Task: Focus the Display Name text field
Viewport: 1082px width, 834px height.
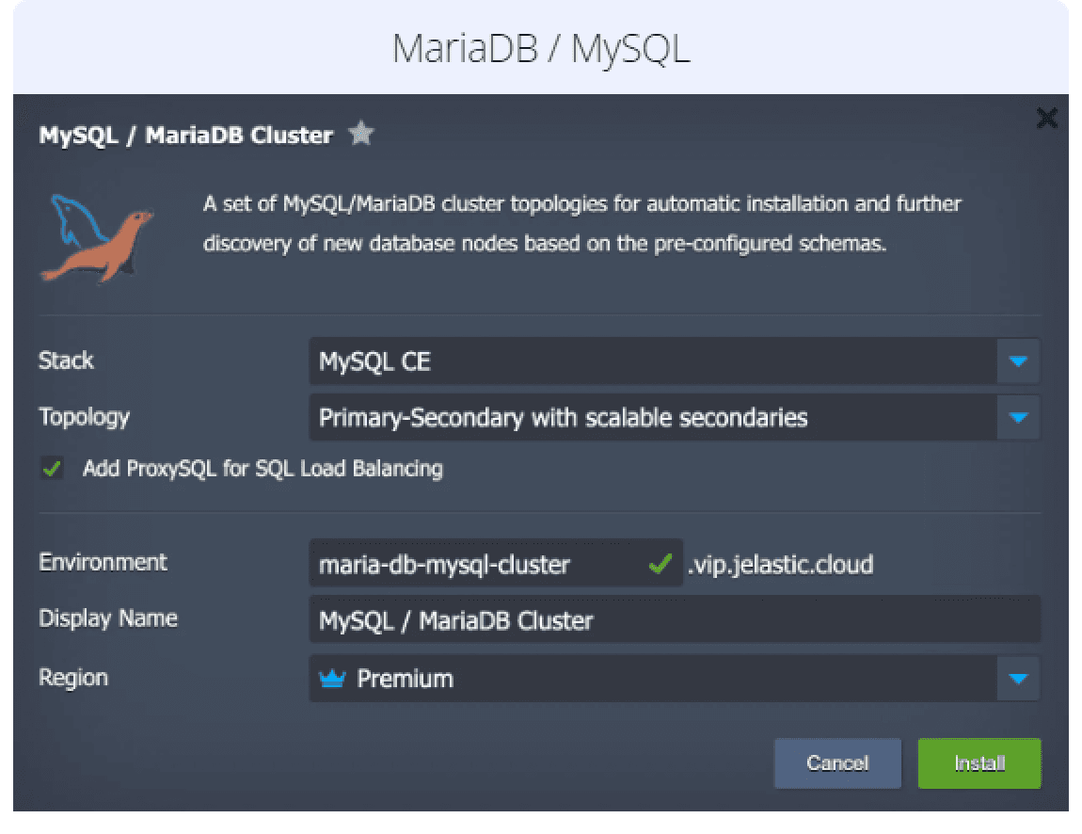Action: [x=674, y=620]
